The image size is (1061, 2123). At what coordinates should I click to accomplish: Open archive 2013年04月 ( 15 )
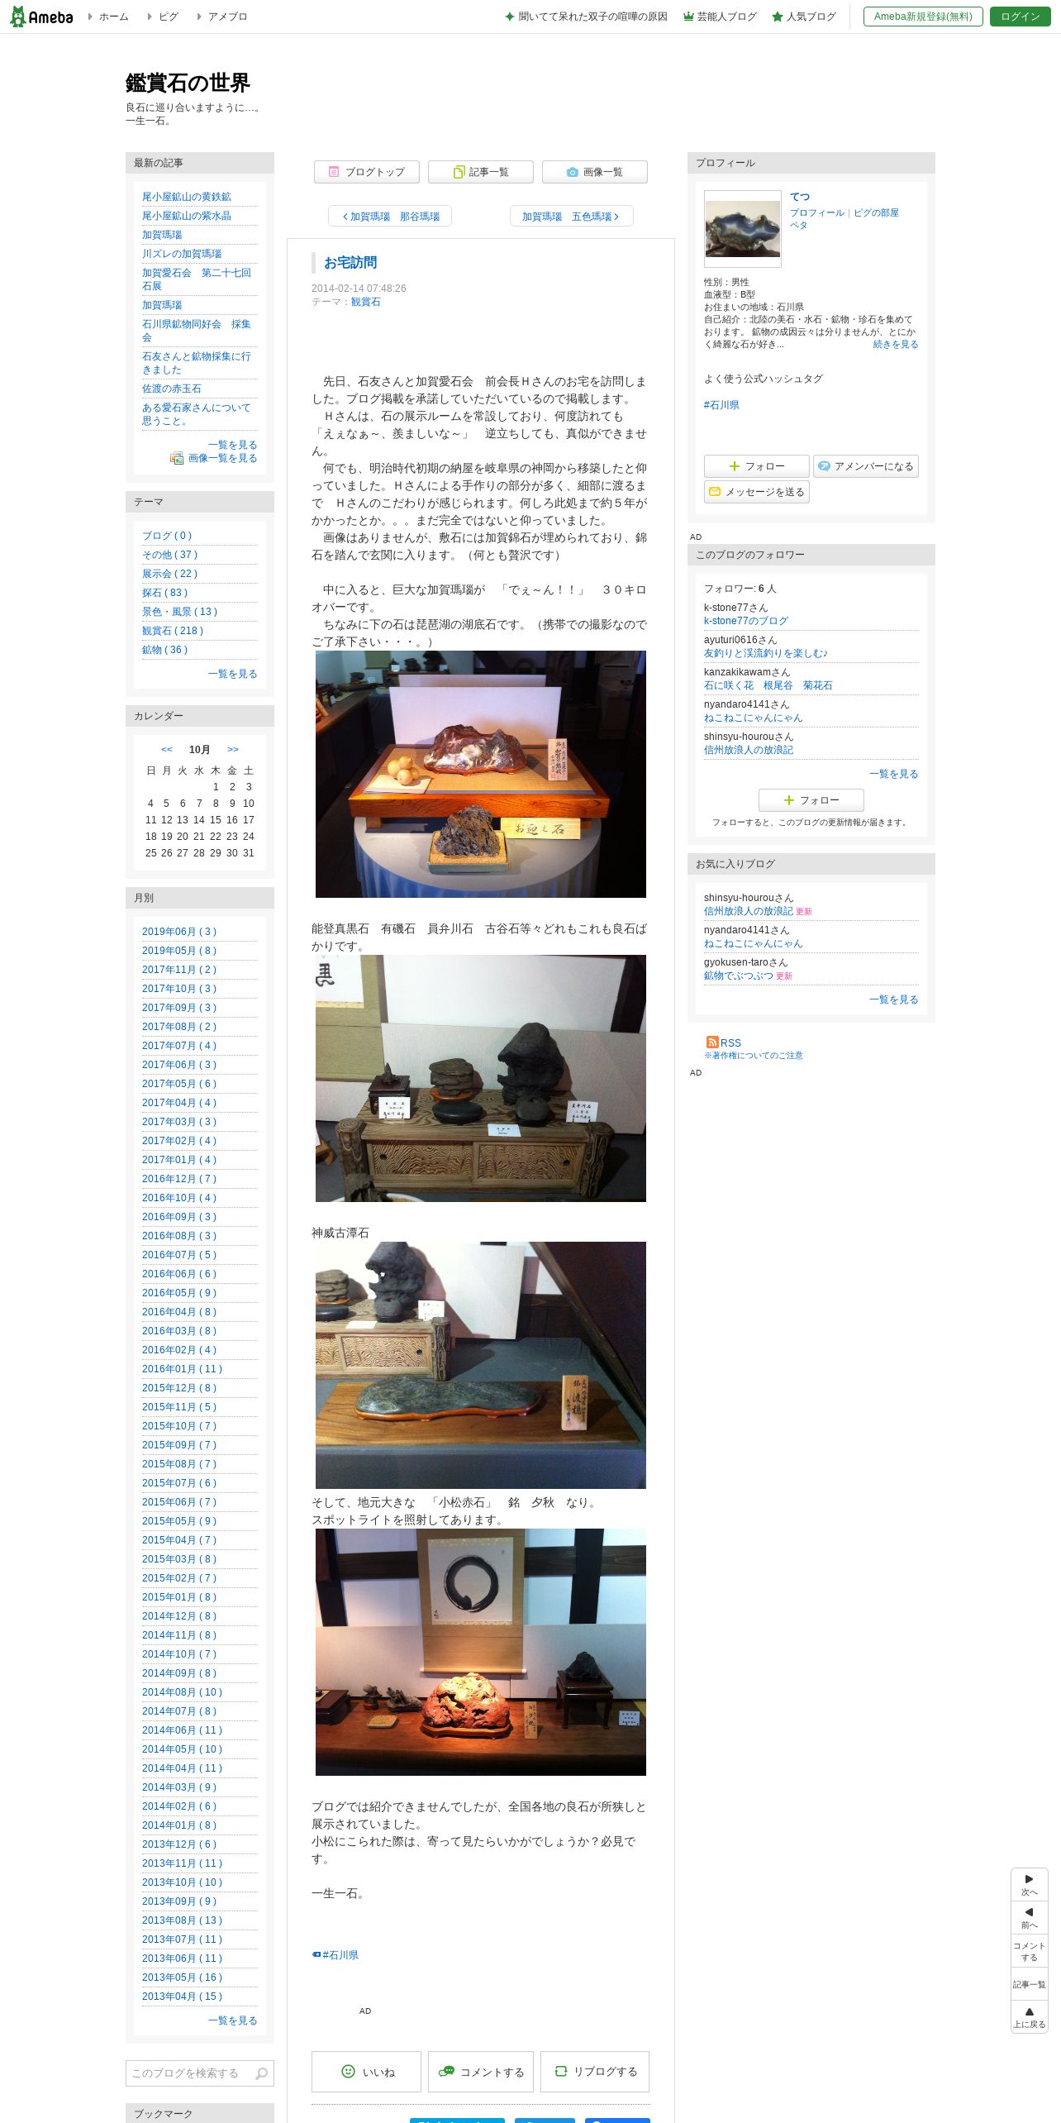(183, 1997)
